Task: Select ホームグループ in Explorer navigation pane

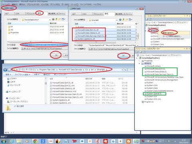Action: 13,92
